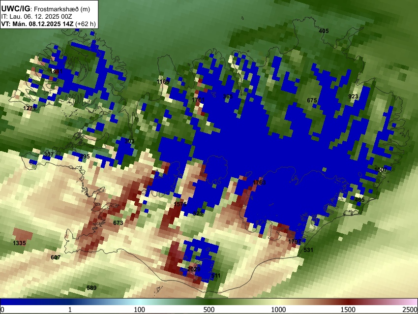Viewport: 418px width, 314px height.
Task: Click the color scale label 2500
Action: (x=410, y=310)
